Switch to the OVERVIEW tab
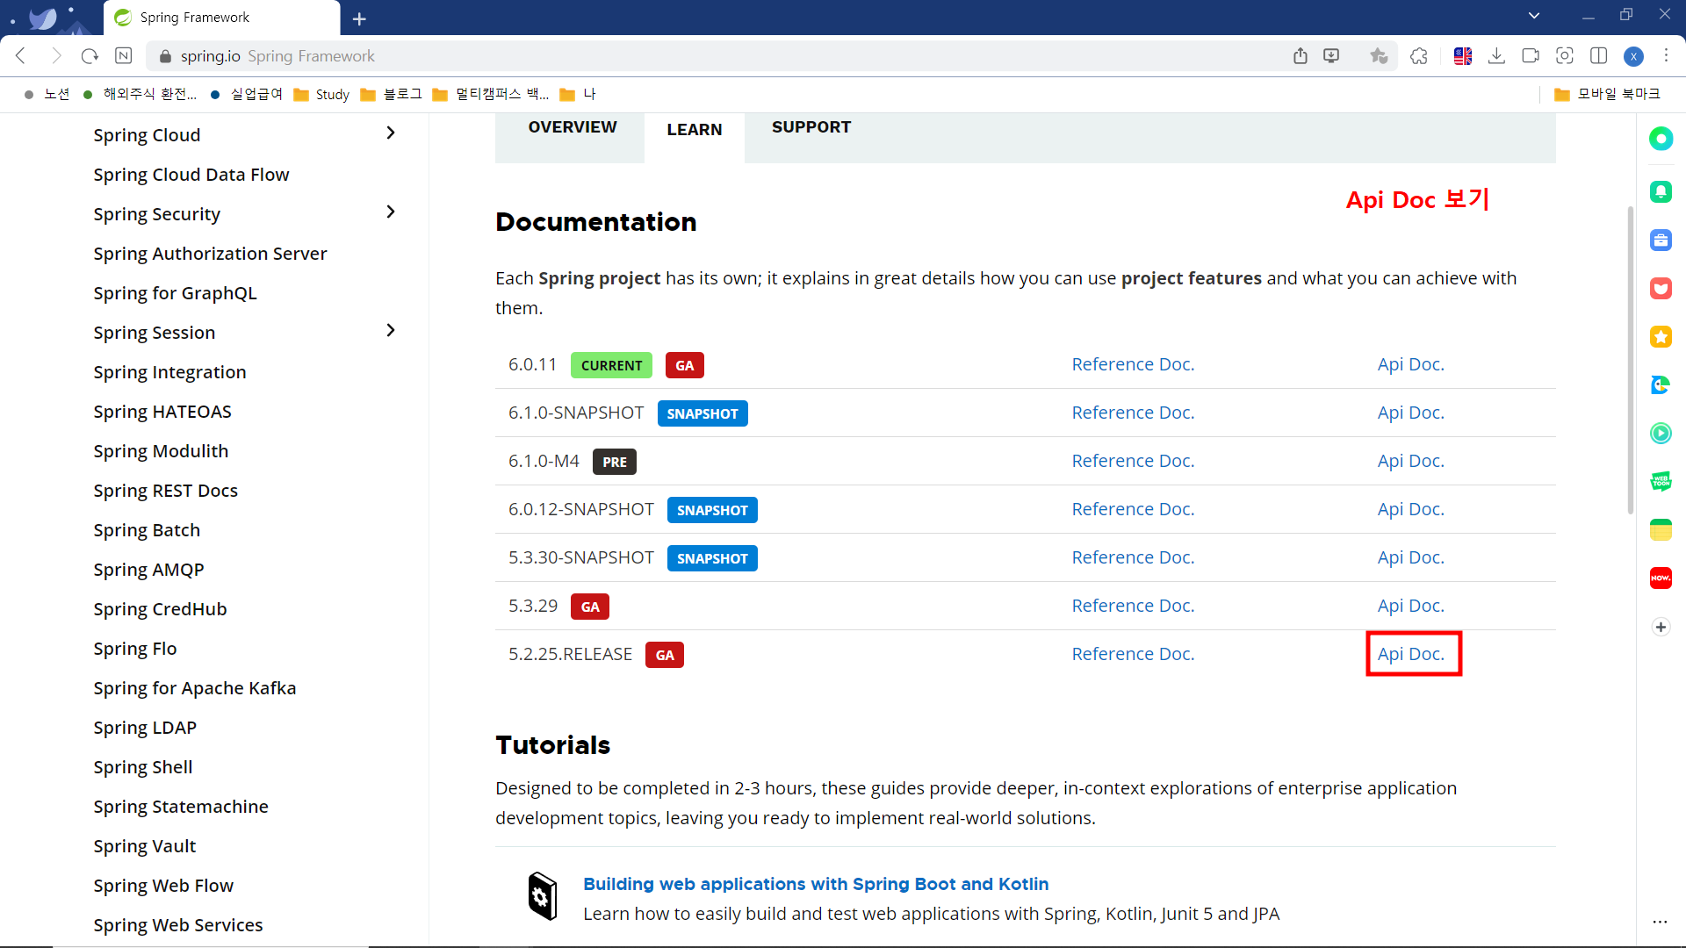 pyautogui.click(x=573, y=127)
